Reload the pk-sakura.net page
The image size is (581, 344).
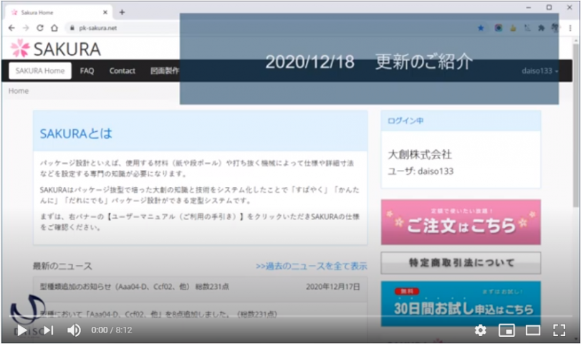pyautogui.click(x=40, y=28)
